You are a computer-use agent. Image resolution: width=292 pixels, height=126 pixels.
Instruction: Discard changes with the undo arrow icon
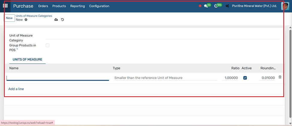[x=62, y=20]
